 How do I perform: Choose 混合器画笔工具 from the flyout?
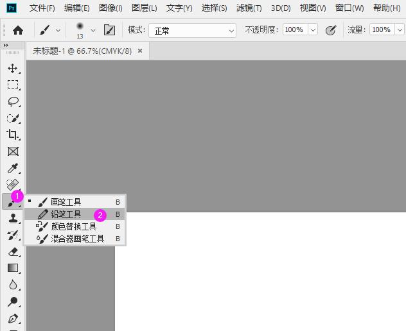tap(75, 239)
